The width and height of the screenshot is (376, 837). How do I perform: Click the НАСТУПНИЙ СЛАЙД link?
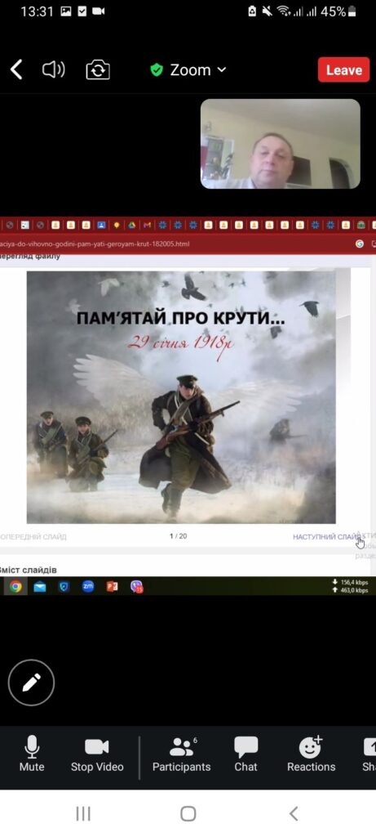tap(326, 536)
